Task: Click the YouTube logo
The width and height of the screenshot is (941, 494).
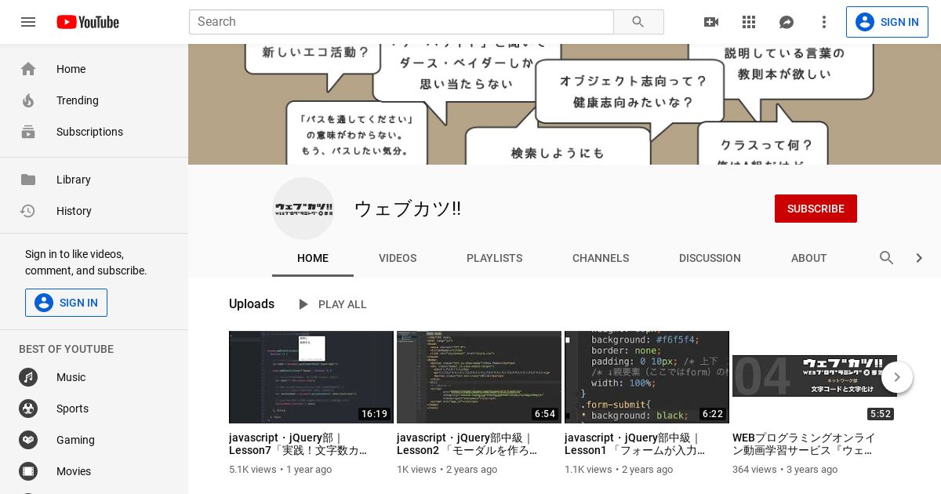Action: [88, 22]
